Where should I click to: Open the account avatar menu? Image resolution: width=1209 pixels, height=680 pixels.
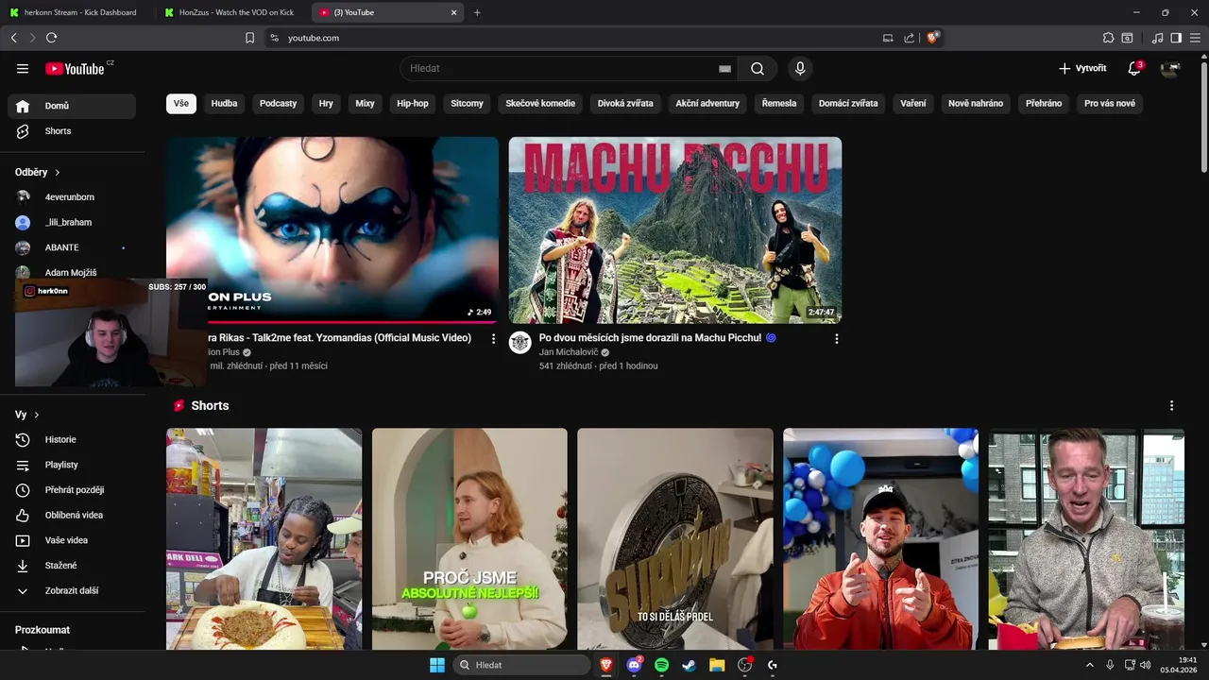(1170, 68)
